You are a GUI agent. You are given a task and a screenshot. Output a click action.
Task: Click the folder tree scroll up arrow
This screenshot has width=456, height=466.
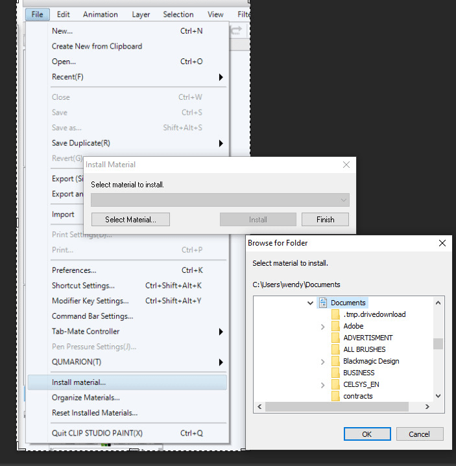coord(438,303)
